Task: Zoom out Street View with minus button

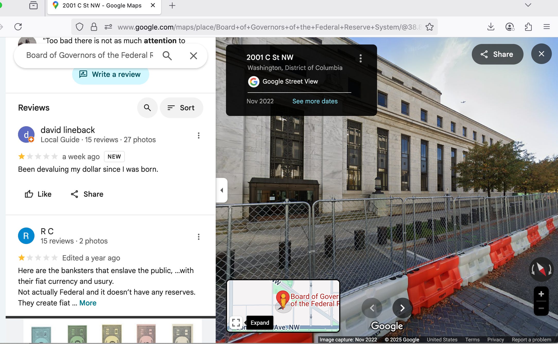Action: 541,308
